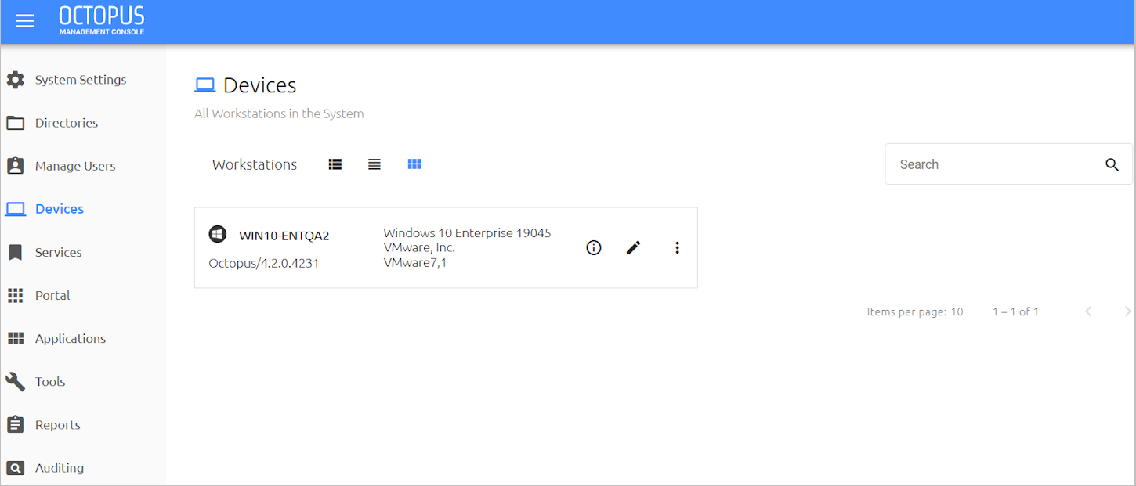This screenshot has height=486, width=1136.
Task: Click the VMware, Inc. manufacturer text
Action: 419,248
